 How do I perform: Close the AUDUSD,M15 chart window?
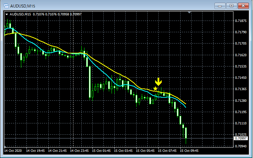(x=243, y=6)
